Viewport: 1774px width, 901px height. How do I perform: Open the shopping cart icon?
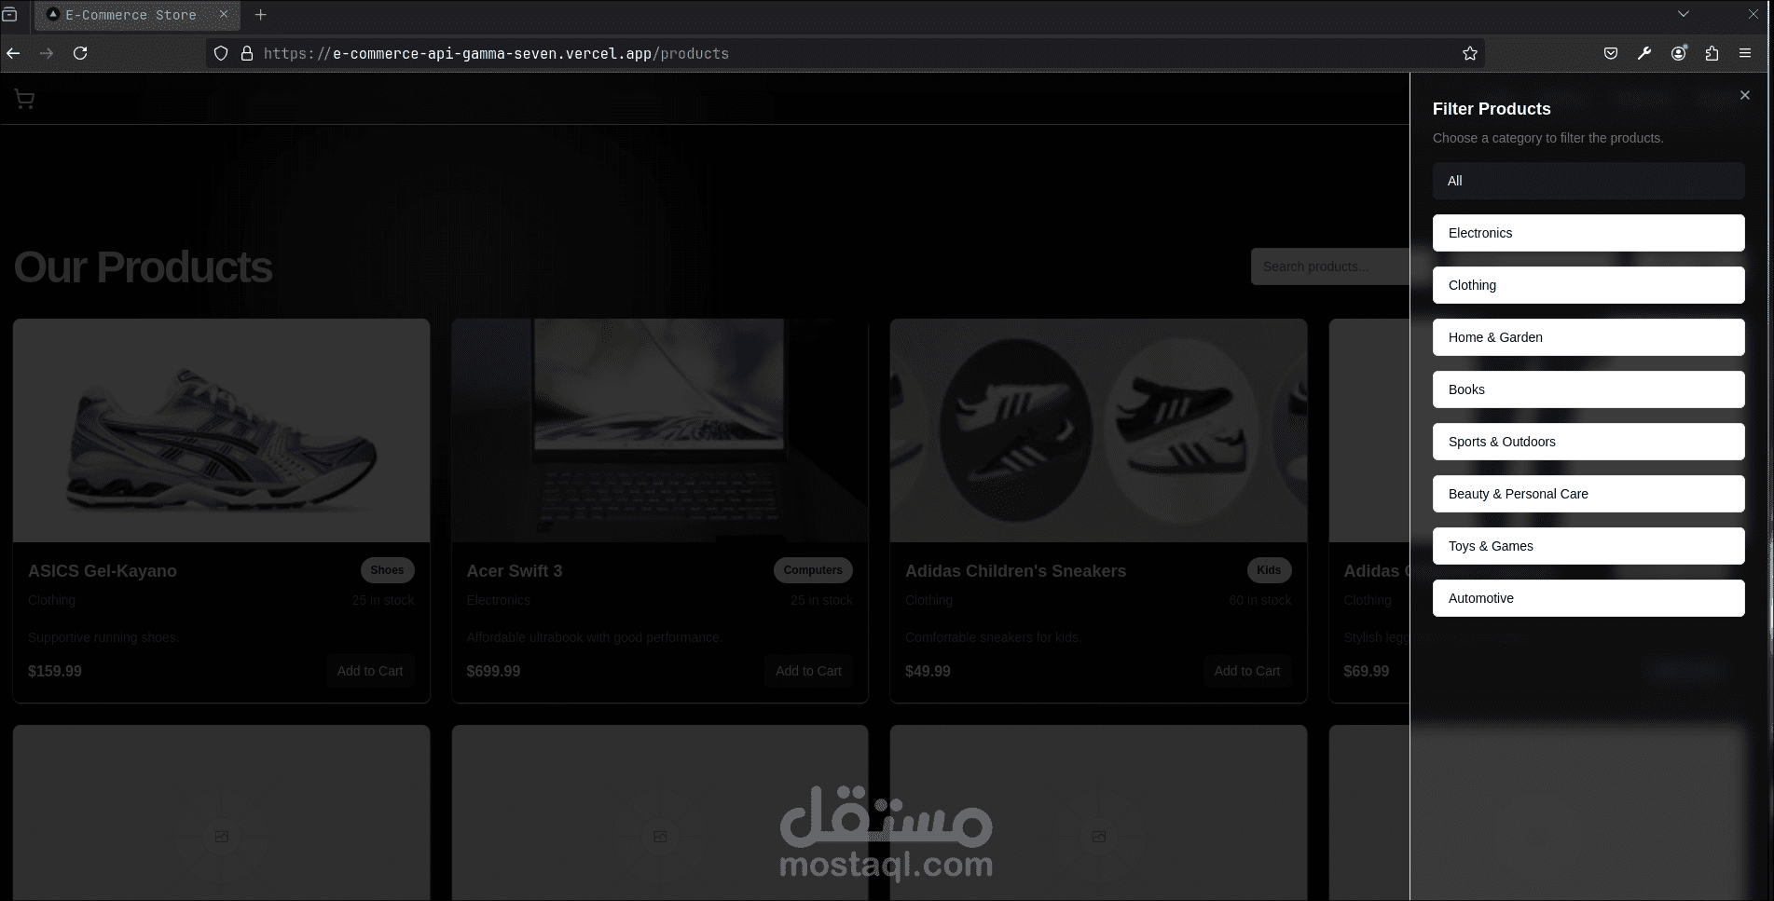click(x=25, y=100)
